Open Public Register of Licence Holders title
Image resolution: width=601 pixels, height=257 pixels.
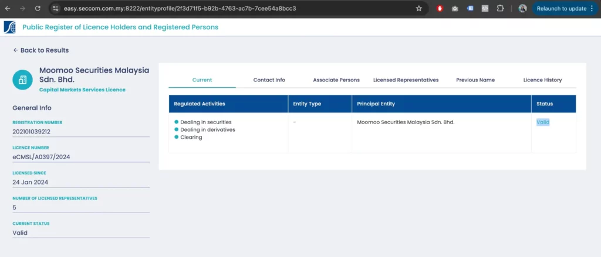coord(120,27)
